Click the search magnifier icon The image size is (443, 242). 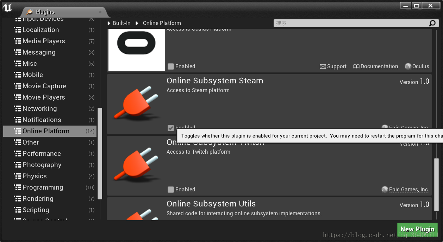[432, 23]
